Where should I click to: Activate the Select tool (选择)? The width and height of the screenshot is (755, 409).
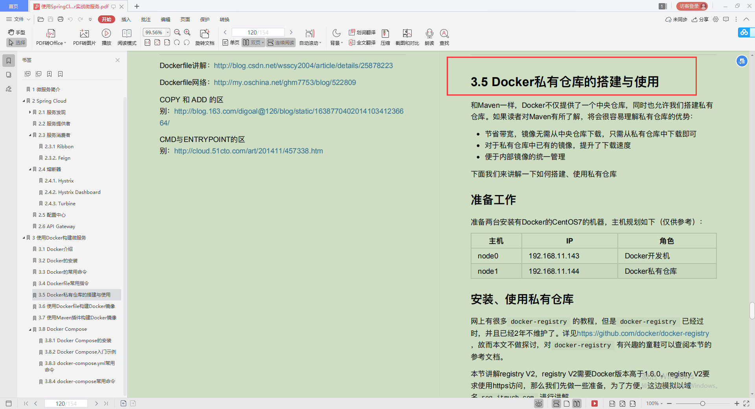[x=17, y=42]
